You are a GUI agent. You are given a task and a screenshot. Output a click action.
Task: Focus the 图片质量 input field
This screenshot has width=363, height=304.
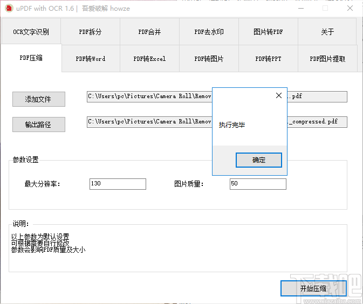(x=258, y=184)
